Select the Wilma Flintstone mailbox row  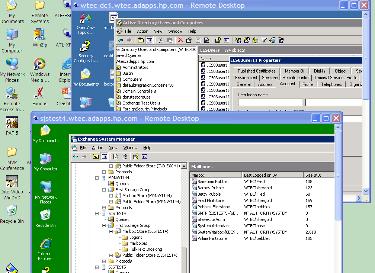pos(262,238)
